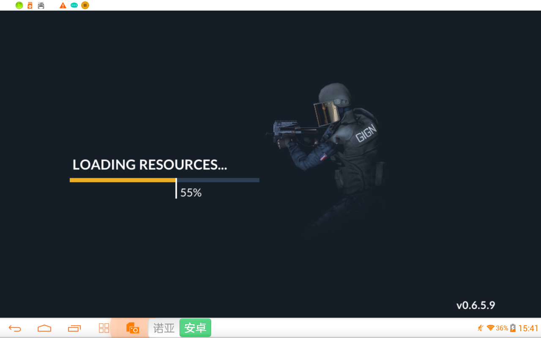Open the orange warning triangle notification
541x338 pixels.
click(x=63, y=5)
